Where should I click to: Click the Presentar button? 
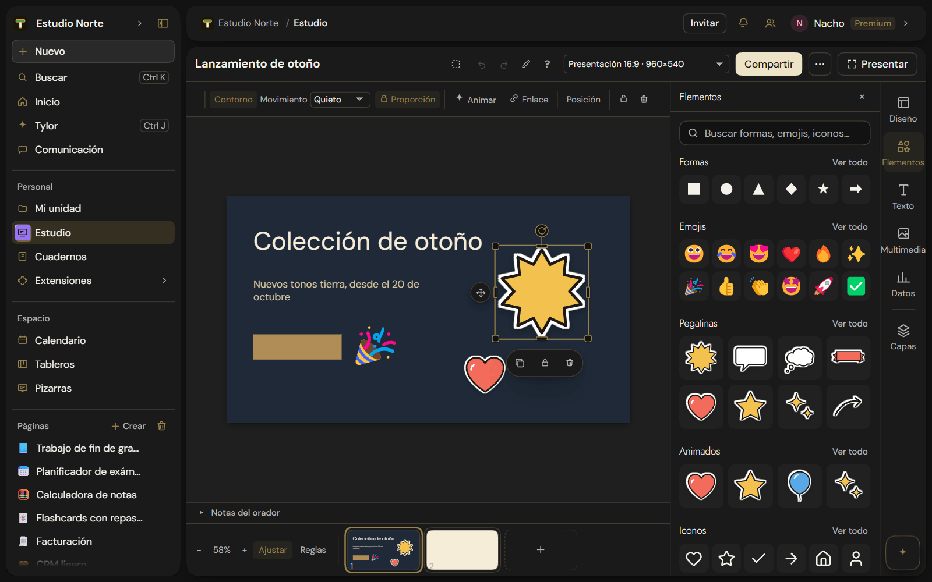pyautogui.click(x=877, y=64)
